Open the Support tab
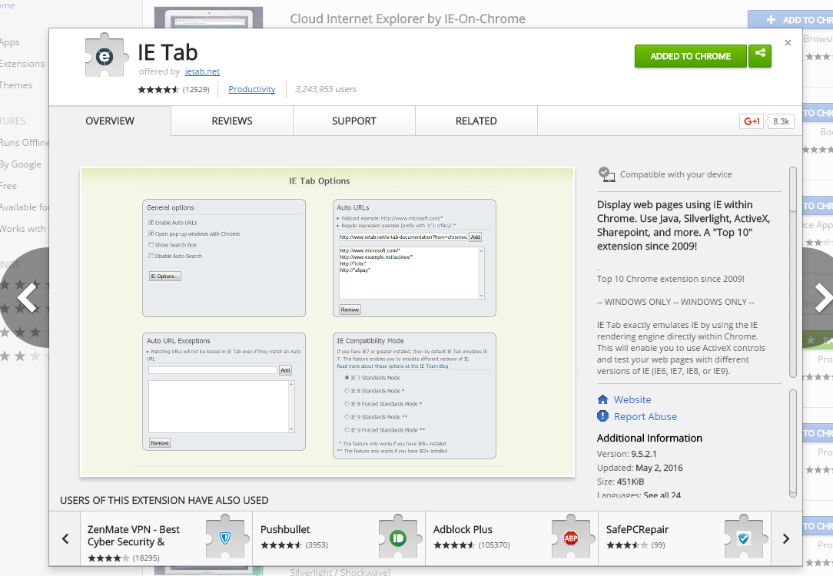The image size is (833, 576). coord(354,121)
